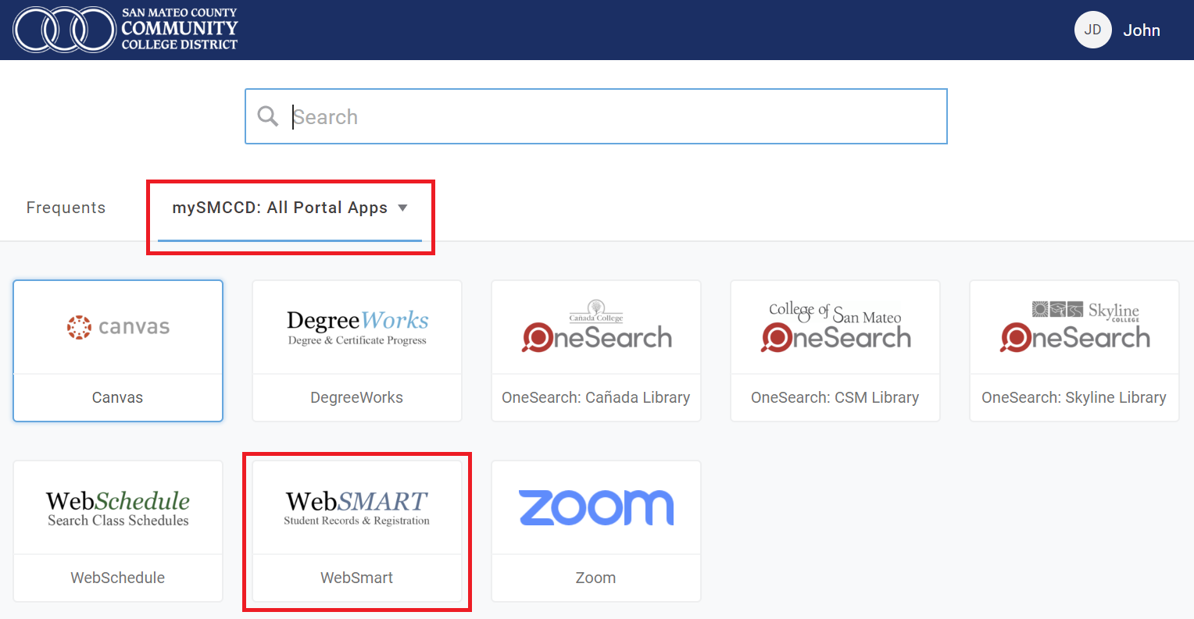Screen dimensions: 1194x619
Task: Launch Zoom from its blue logo
Action: point(596,507)
